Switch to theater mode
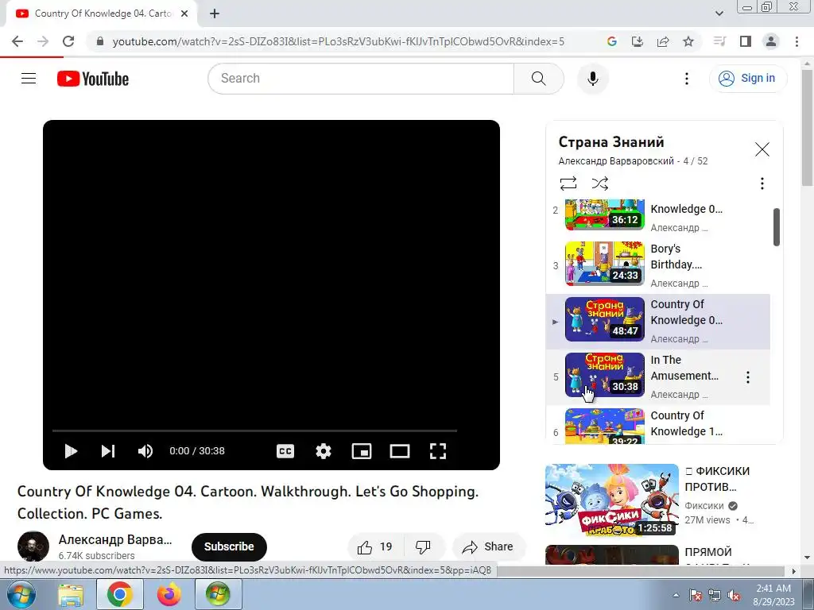The image size is (814, 610). [400, 451]
